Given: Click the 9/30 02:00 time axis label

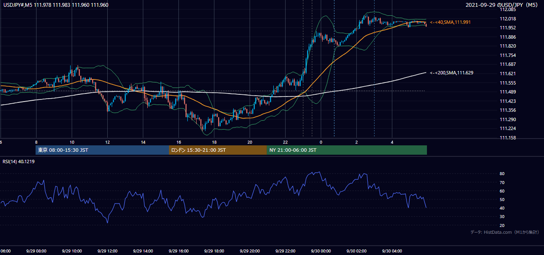Looking at the screenshot, I should (356, 251).
